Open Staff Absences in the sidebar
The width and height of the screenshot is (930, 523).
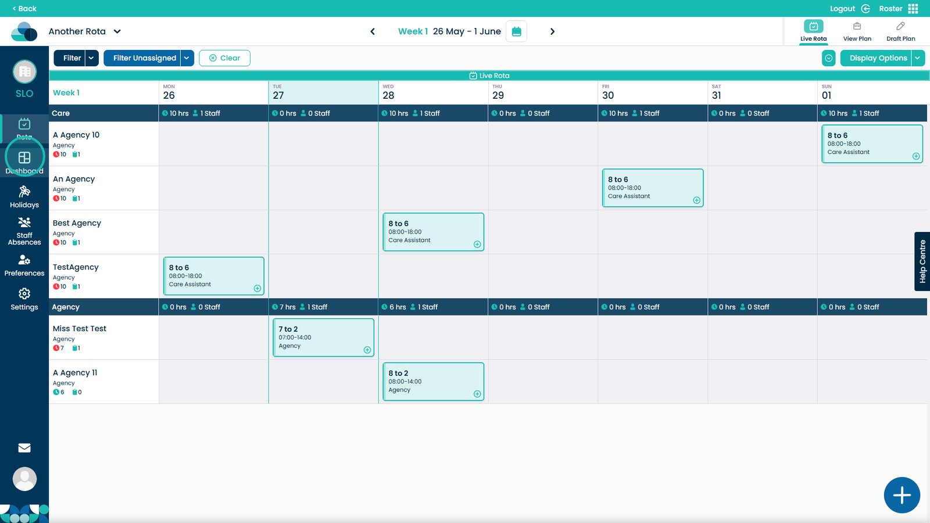pyautogui.click(x=24, y=231)
